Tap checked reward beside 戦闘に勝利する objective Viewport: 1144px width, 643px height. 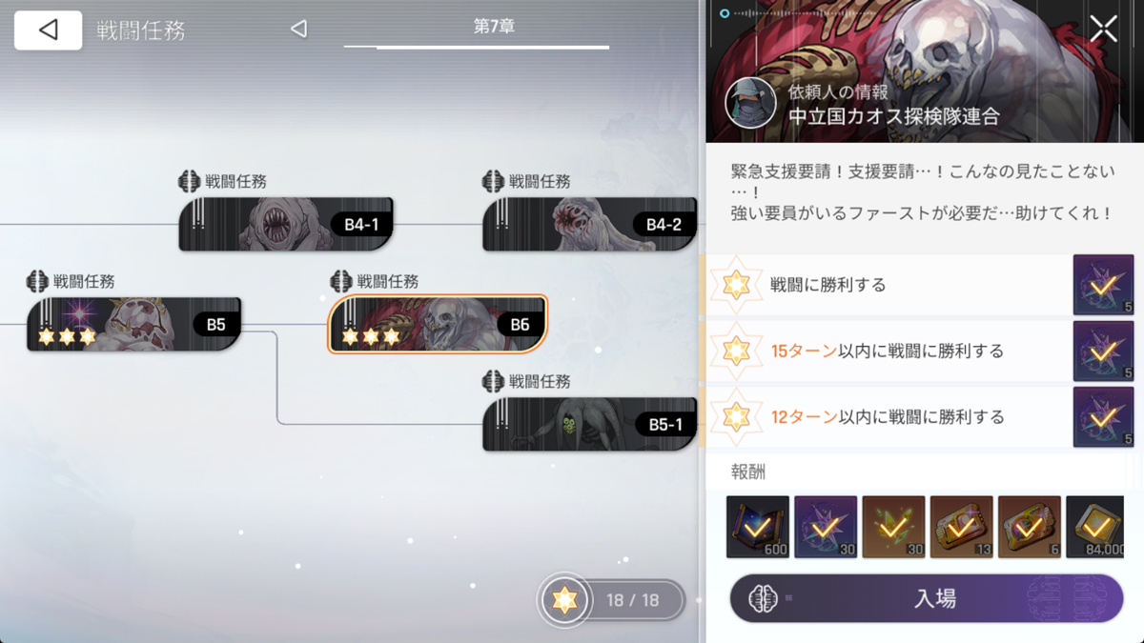1103,285
